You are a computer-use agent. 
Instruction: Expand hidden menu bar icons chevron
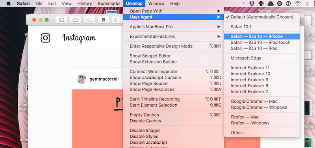[244, 4]
